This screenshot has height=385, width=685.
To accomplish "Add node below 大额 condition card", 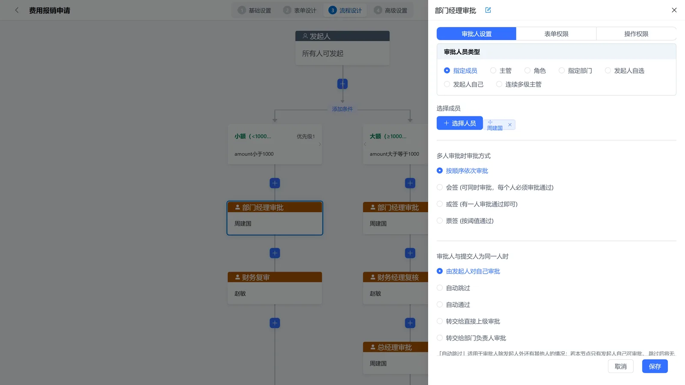I will click(410, 183).
